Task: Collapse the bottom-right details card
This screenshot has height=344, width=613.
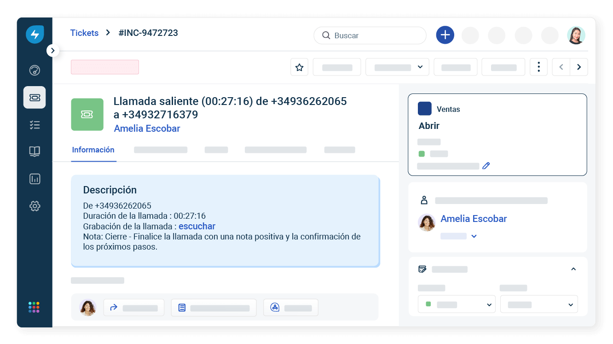Action: click(x=573, y=268)
